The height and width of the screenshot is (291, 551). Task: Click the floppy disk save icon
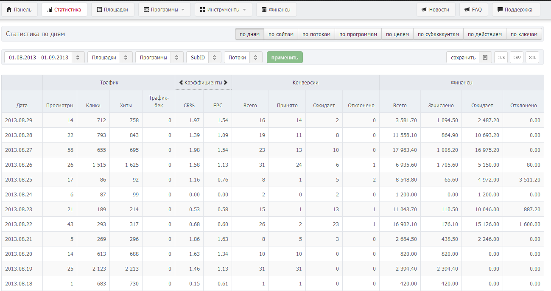485,57
